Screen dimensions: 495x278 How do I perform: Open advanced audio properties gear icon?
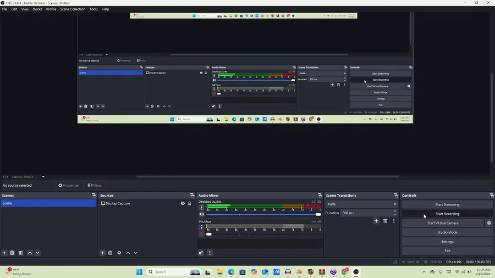[201, 253]
